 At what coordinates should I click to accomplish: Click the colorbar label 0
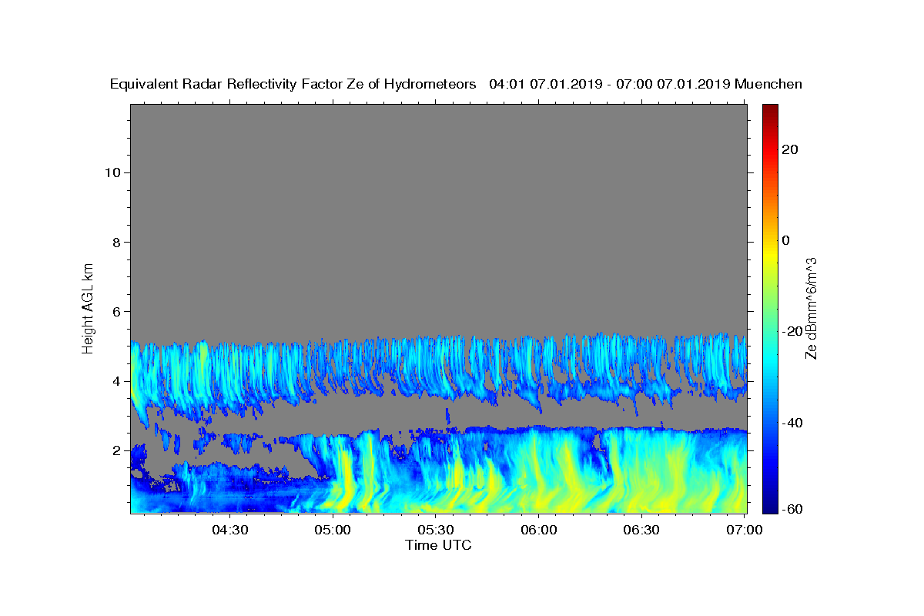click(786, 240)
